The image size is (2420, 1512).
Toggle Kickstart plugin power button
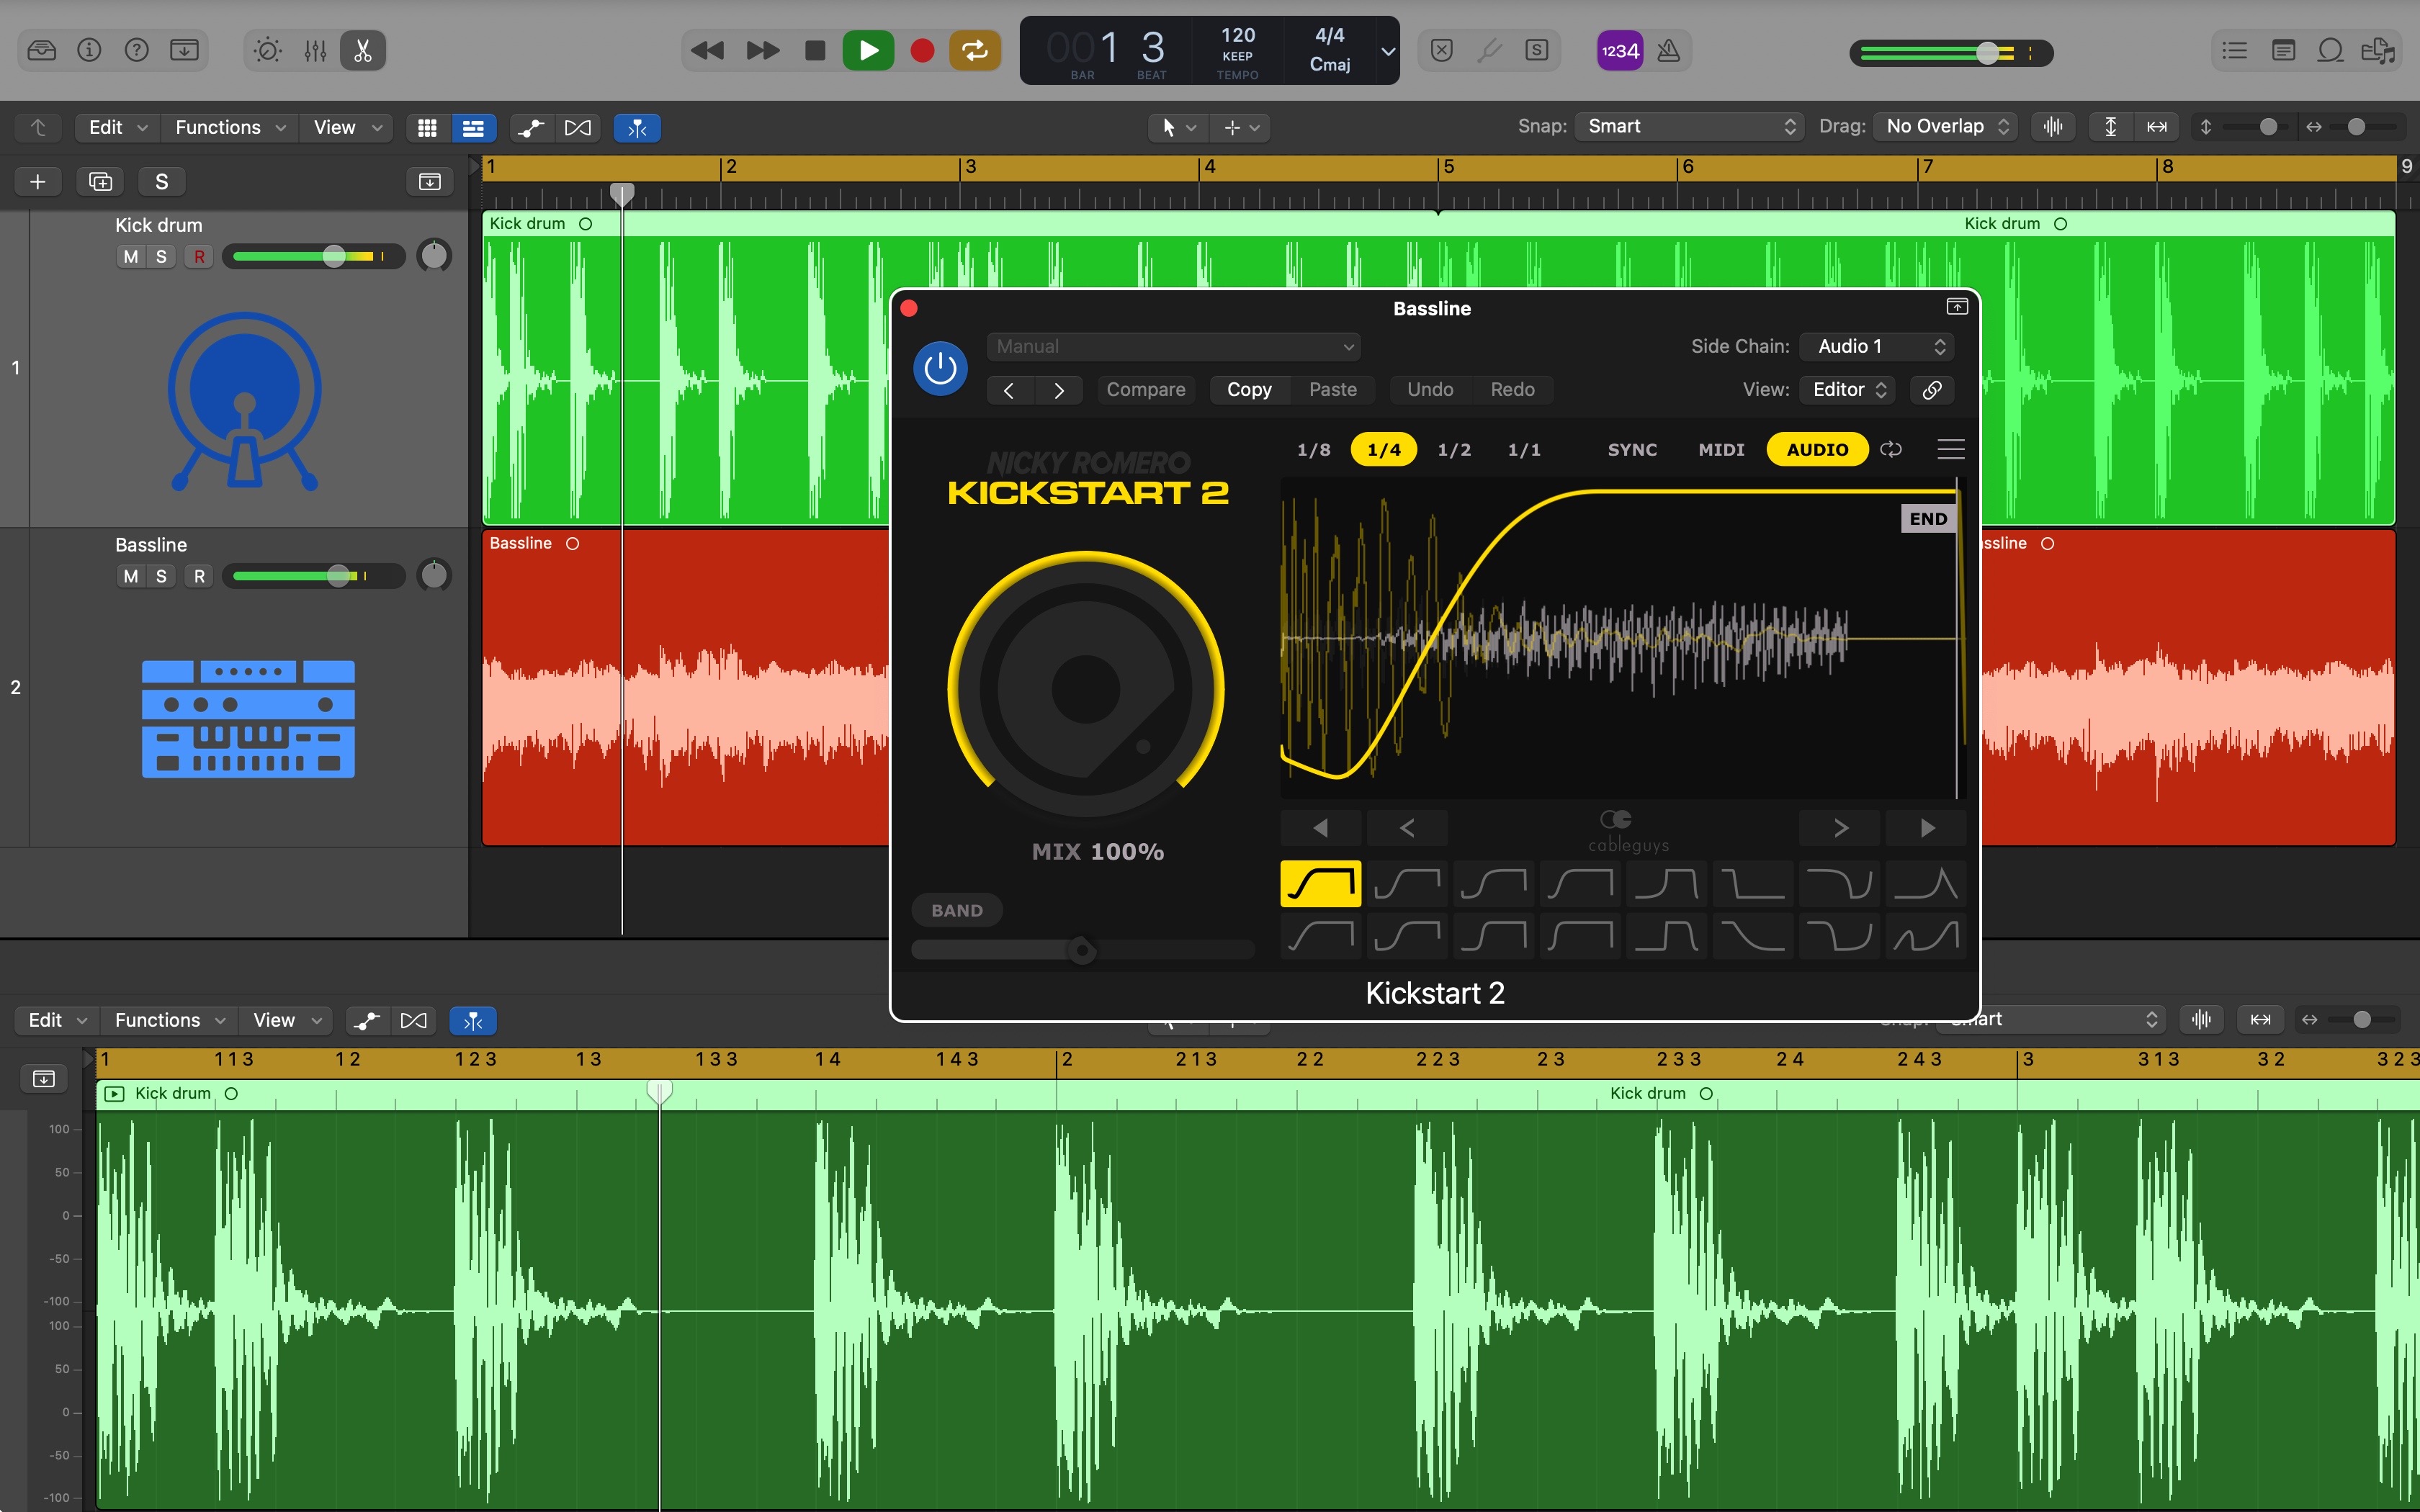940,368
